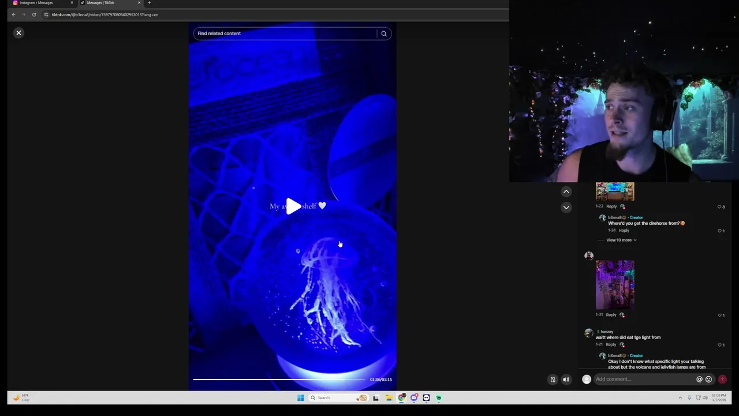Click the taskbar Search box
Viewport: 739px width, 416px height.
point(339,398)
